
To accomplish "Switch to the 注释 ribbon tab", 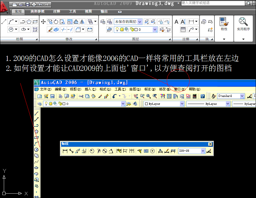I will click(56, 12).
